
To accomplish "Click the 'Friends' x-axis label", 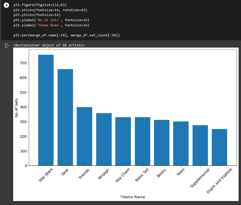I will tap(84, 174).
